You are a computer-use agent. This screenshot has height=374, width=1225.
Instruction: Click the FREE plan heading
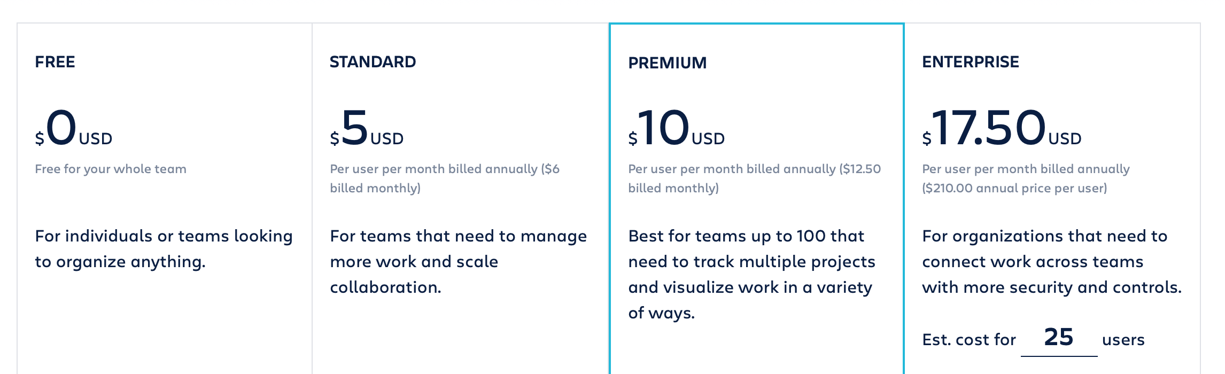point(55,62)
